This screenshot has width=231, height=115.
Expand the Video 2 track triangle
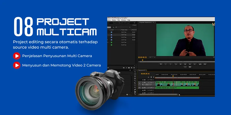148,80
